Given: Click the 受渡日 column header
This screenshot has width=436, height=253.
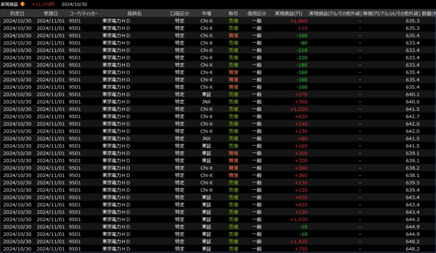Looking at the screenshot, I should tap(51, 14).
